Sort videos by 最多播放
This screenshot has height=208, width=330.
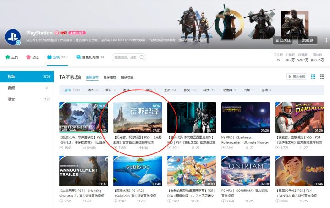(x=110, y=77)
